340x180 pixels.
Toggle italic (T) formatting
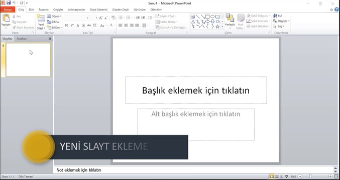(x=72, y=25)
